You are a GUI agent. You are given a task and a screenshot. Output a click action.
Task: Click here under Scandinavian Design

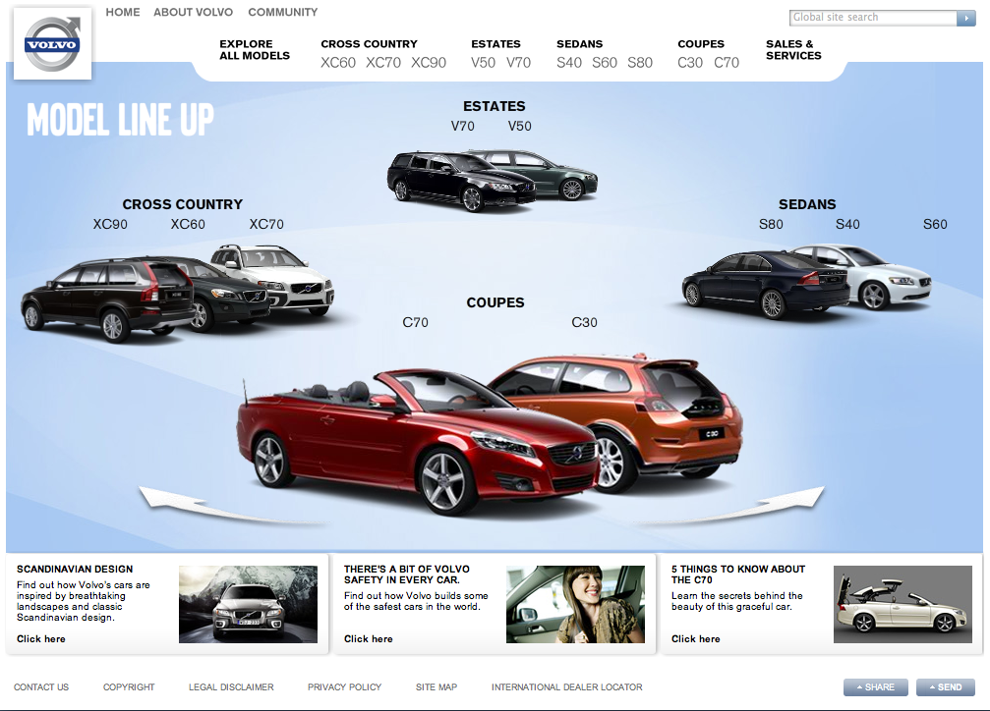41,639
